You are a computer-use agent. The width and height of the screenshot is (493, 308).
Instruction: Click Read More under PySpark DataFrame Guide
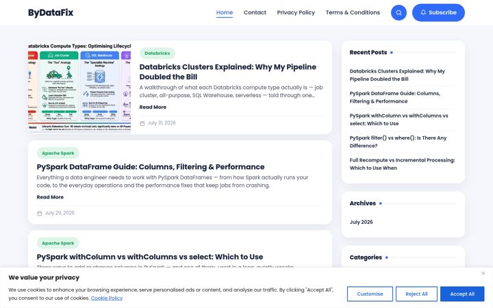click(50, 197)
